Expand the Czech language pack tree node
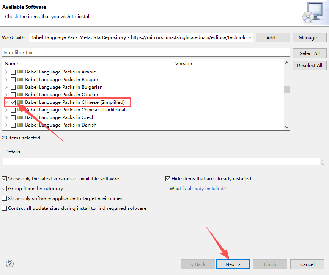 click(x=6, y=117)
